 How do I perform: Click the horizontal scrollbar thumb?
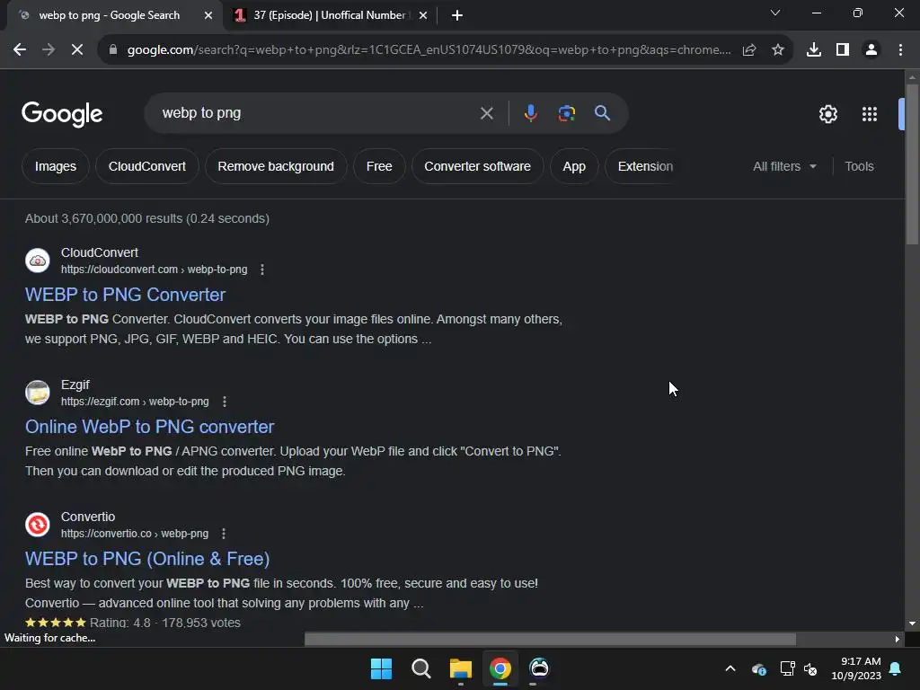click(550, 639)
